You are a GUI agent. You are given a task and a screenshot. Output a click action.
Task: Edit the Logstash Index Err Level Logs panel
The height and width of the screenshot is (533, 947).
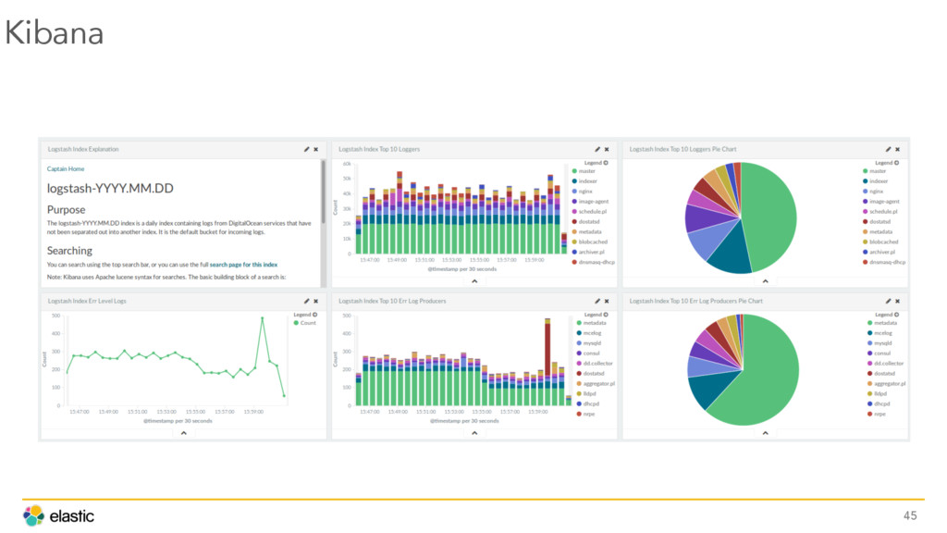(306, 301)
